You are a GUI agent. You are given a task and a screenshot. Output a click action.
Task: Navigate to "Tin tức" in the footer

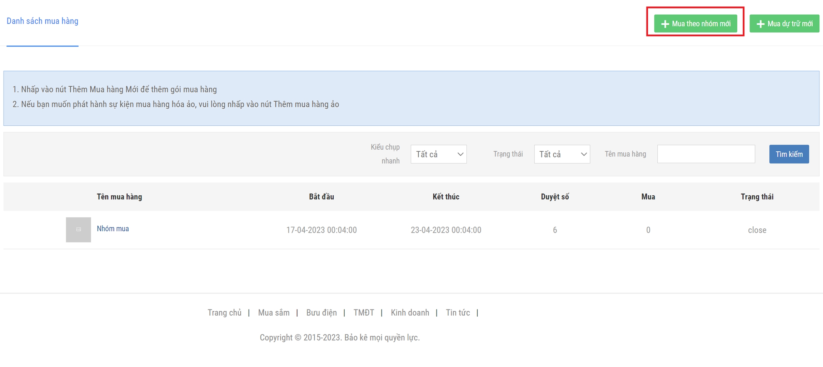point(458,313)
